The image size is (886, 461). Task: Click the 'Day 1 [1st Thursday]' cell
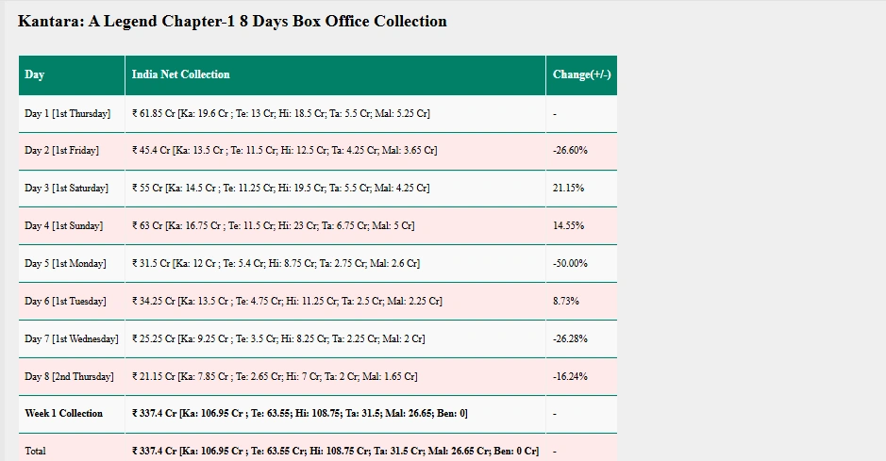(x=67, y=113)
